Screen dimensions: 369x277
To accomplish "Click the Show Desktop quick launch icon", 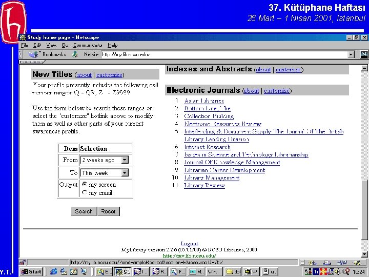I will [x=84, y=271].
